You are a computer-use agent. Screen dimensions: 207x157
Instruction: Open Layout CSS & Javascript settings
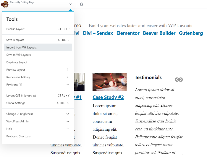pyautogui.click(x=38, y=96)
